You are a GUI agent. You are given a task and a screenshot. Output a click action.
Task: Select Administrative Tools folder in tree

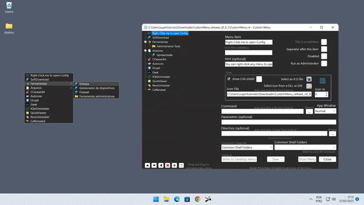click(169, 46)
